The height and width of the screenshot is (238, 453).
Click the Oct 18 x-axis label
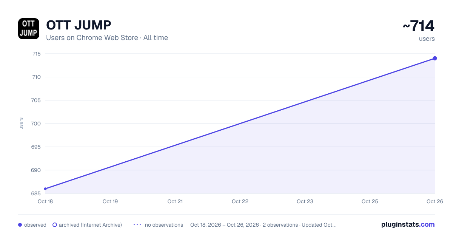click(45, 201)
